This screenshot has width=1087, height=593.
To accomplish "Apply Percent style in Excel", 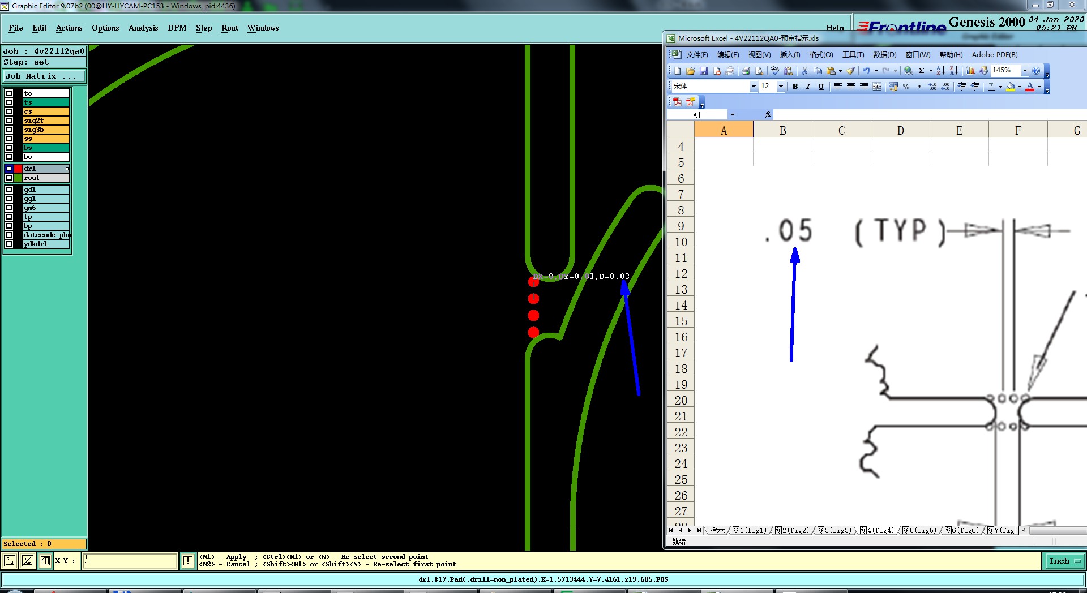I will [x=906, y=87].
